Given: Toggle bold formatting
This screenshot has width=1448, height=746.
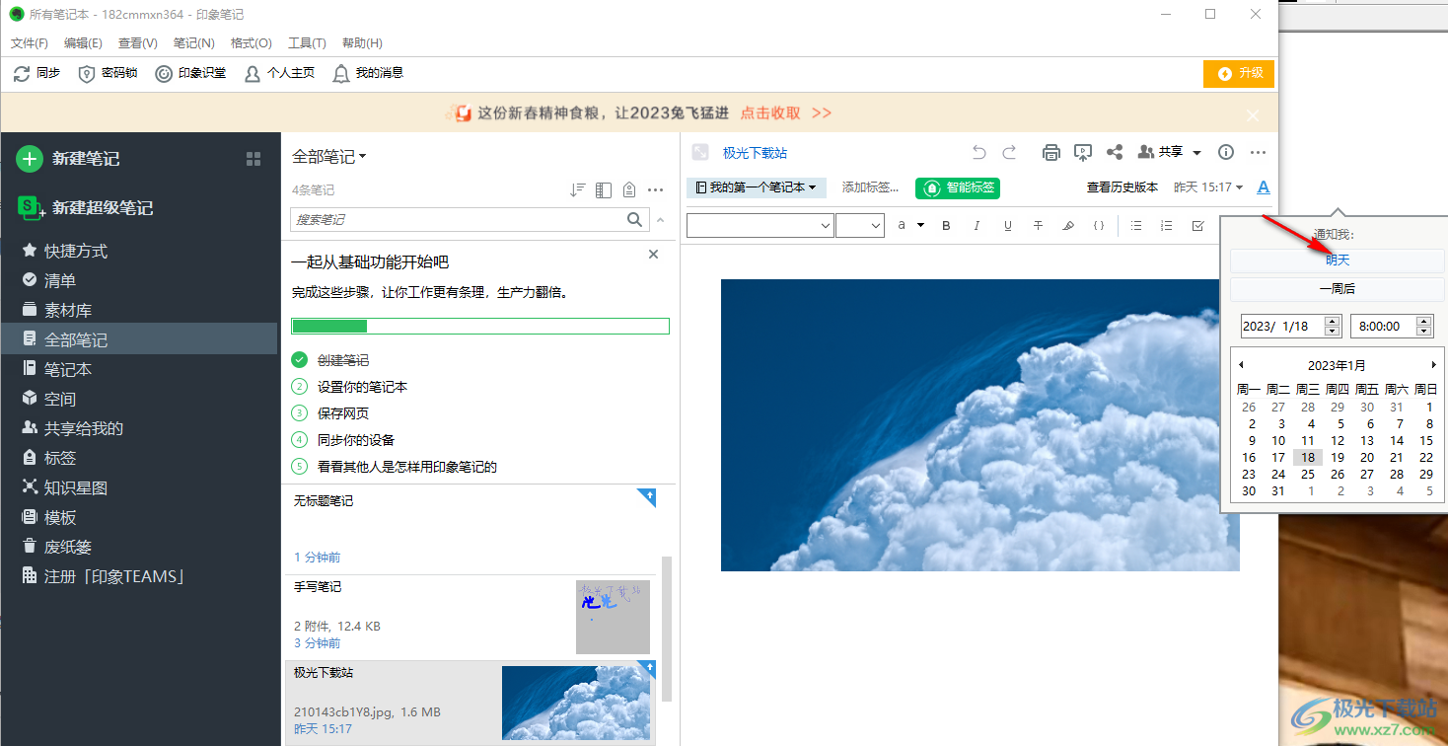Looking at the screenshot, I should 946,226.
